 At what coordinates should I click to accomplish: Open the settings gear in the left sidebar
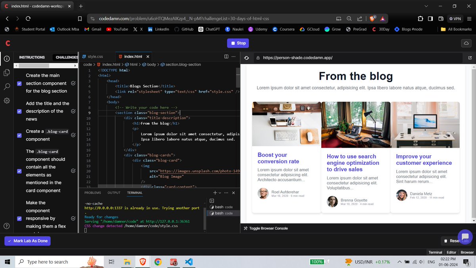click(7, 101)
